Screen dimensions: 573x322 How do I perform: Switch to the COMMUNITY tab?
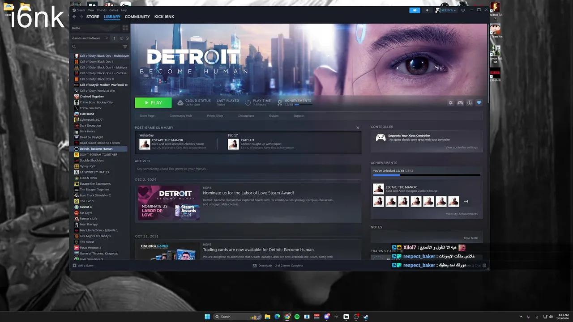(x=137, y=17)
